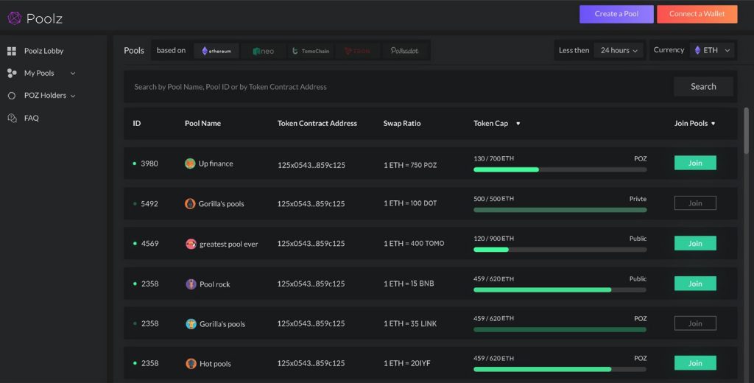
Task: Expand the My Pools menu chevron
Action: coord(73,74)
